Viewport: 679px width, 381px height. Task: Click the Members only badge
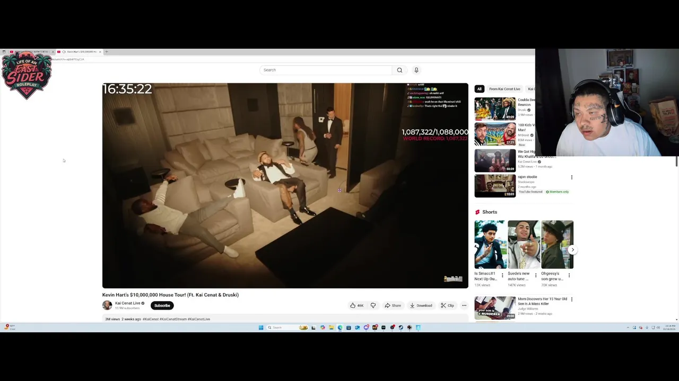point(557,192)
